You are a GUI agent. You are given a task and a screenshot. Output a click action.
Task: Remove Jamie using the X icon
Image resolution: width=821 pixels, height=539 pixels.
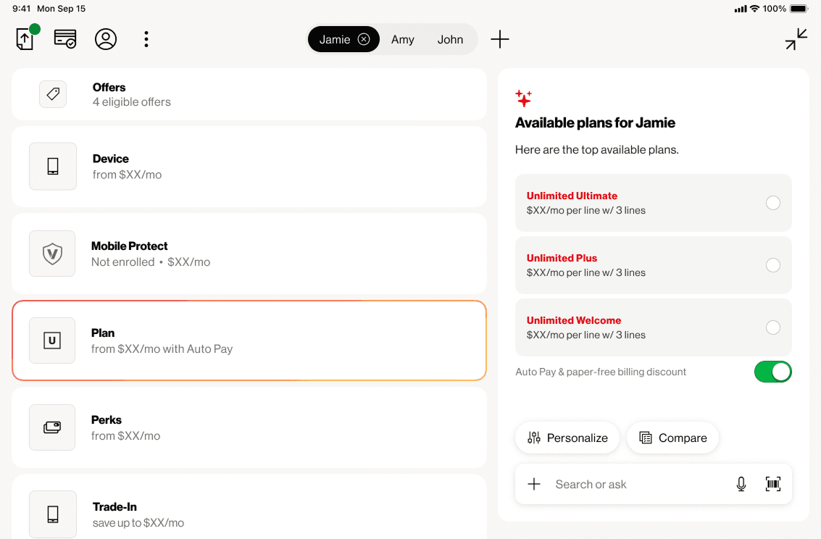[364, 40]
